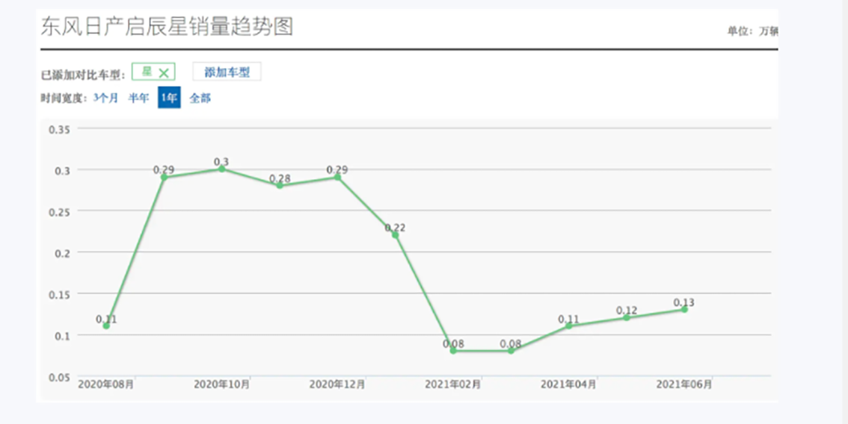The height and width of the screenshot is (424, 848).
Task: Click the 2020年10月 x-axis label
Action: [x=222, y=384]
